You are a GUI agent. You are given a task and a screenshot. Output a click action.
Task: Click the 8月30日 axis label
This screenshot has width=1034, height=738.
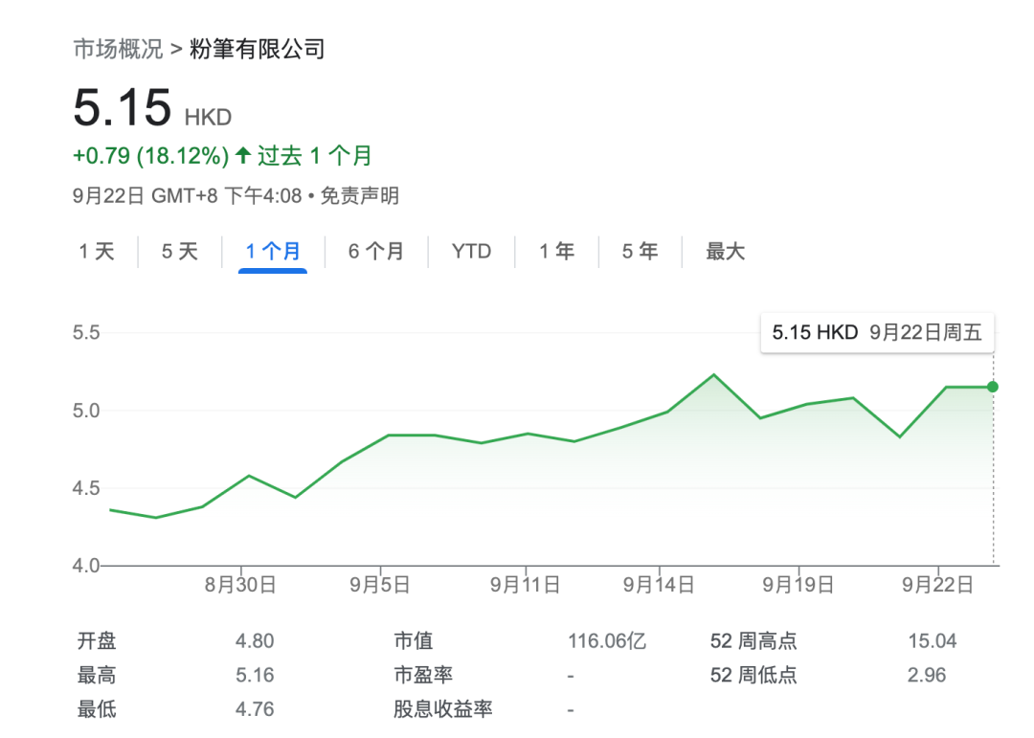coord(240,584)
